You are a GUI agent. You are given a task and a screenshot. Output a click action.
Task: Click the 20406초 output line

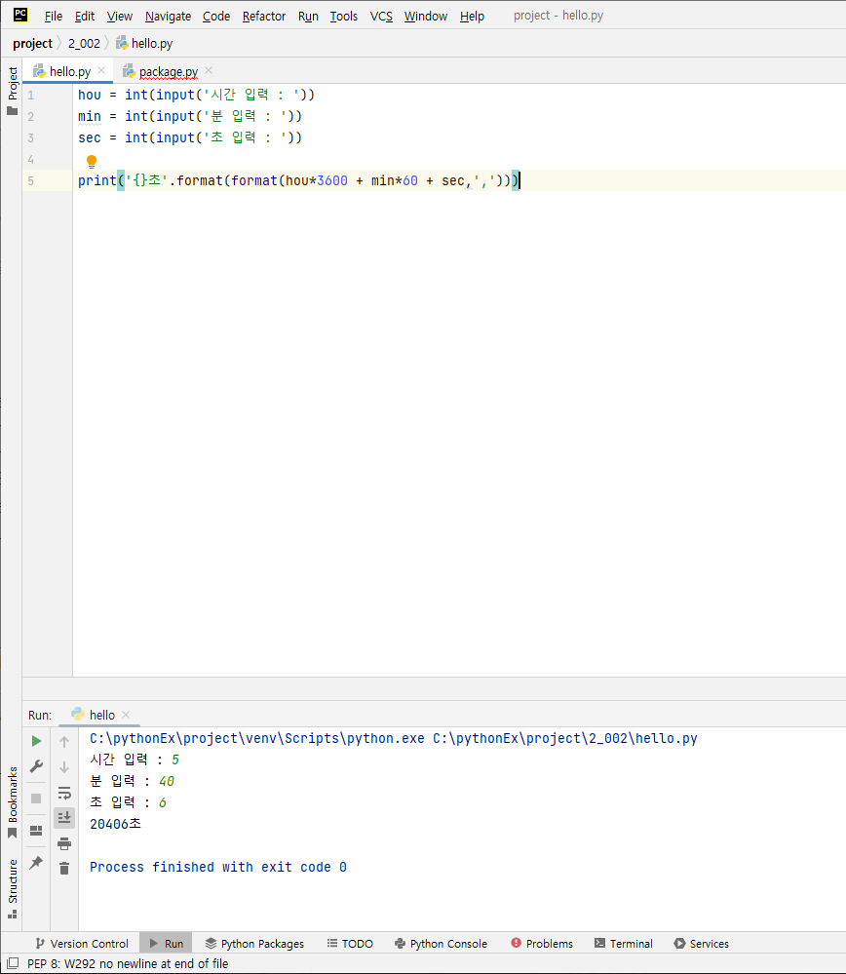tap(116, 824)
